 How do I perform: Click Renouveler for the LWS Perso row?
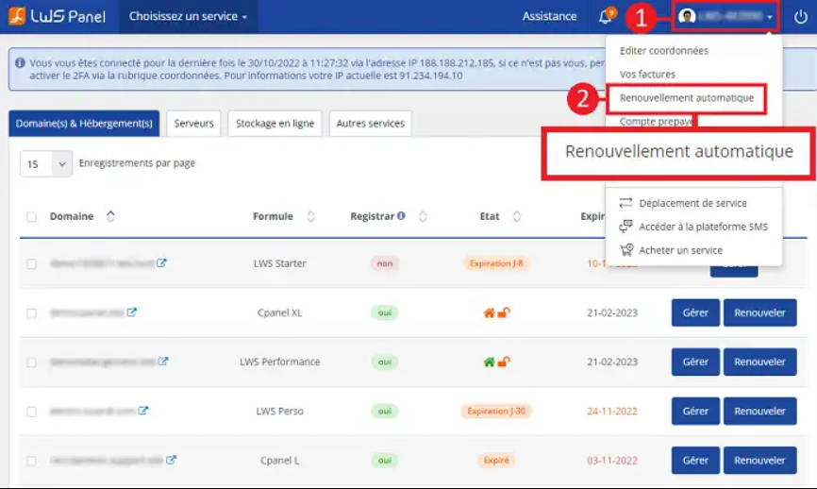click(759, 411)
